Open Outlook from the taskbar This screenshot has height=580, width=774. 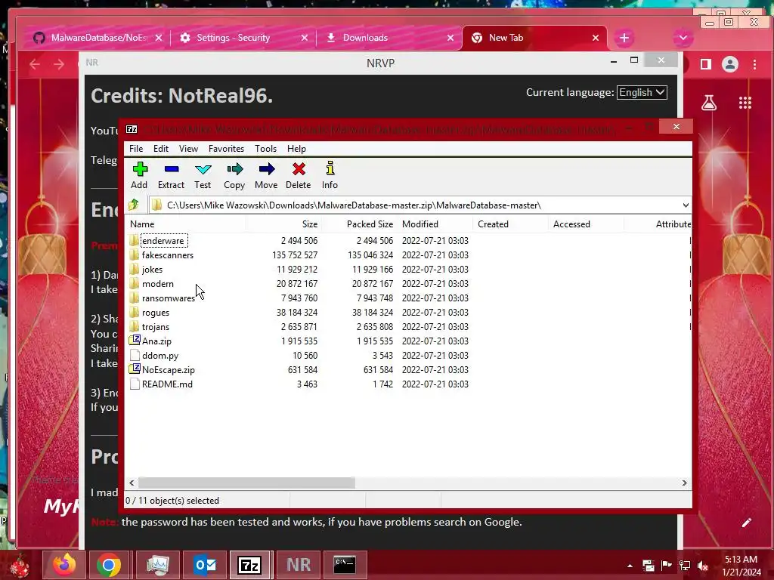(204, 565)
